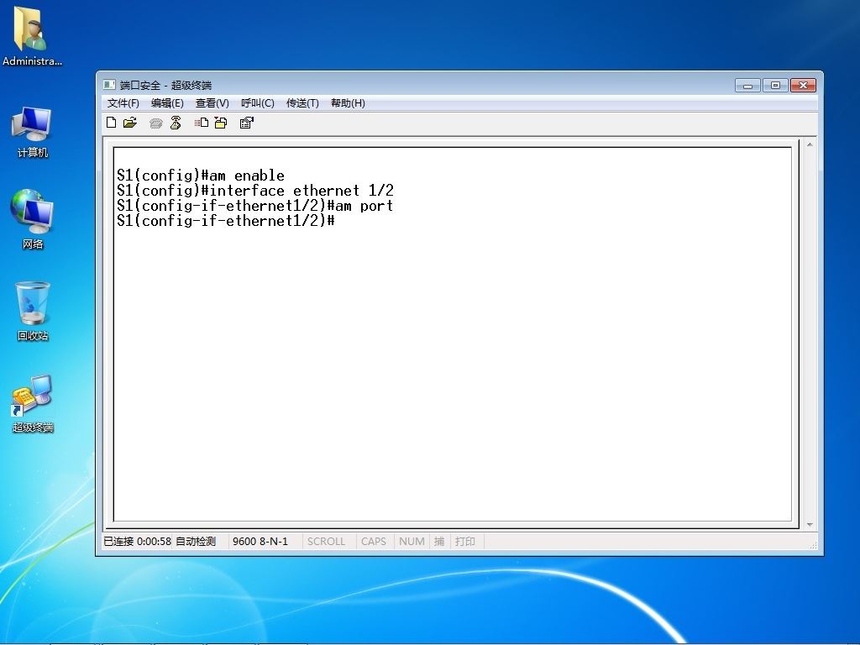This screenshot has width=860, height=645.
Task: Click the 'am port' terminal line
Action: (x=255, y=206)
